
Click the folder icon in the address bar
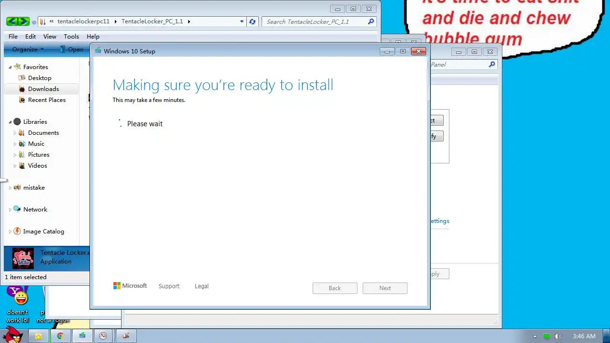click(42, 21)
